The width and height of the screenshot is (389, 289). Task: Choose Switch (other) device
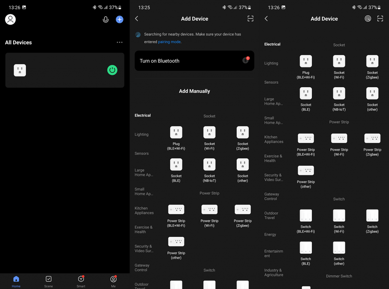[x=339, y=254]
